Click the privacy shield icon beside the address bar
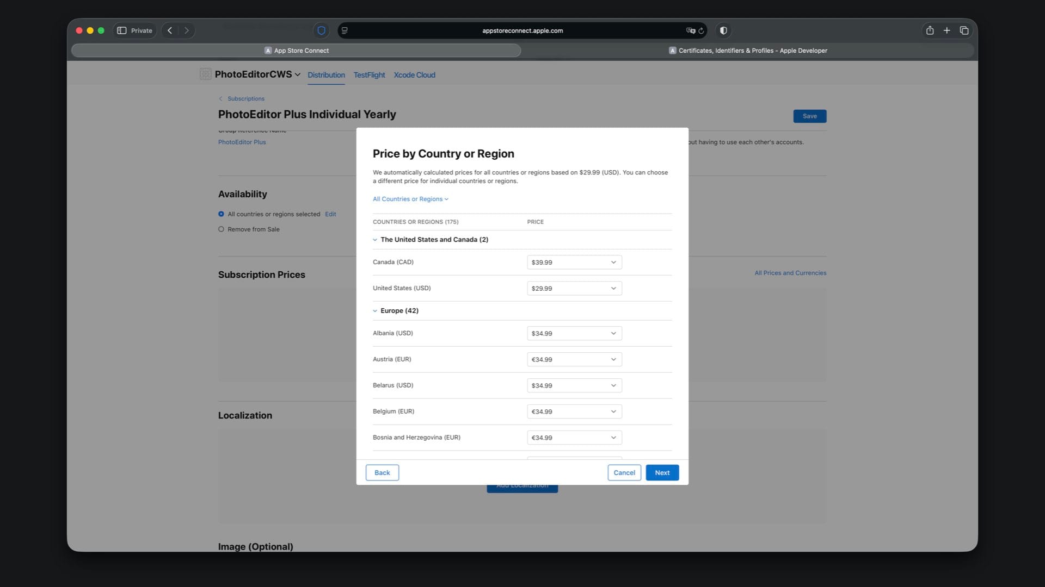1045x587 pixels. pos(321,30)
